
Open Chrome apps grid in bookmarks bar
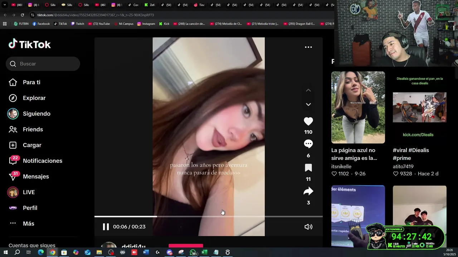click(x=5, y=24)
